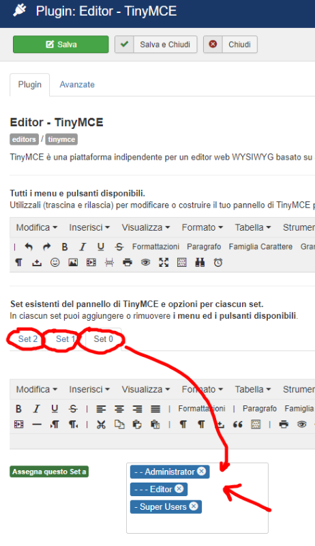Click the clock insert date-time icon
The image size is (315, 546).
pos(218,263)
